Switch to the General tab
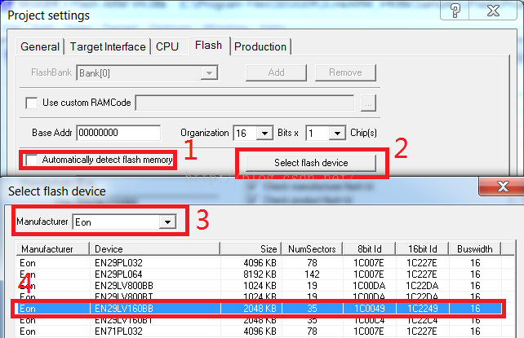This screenshot has width=524, height=338. [x=40, y=46]
